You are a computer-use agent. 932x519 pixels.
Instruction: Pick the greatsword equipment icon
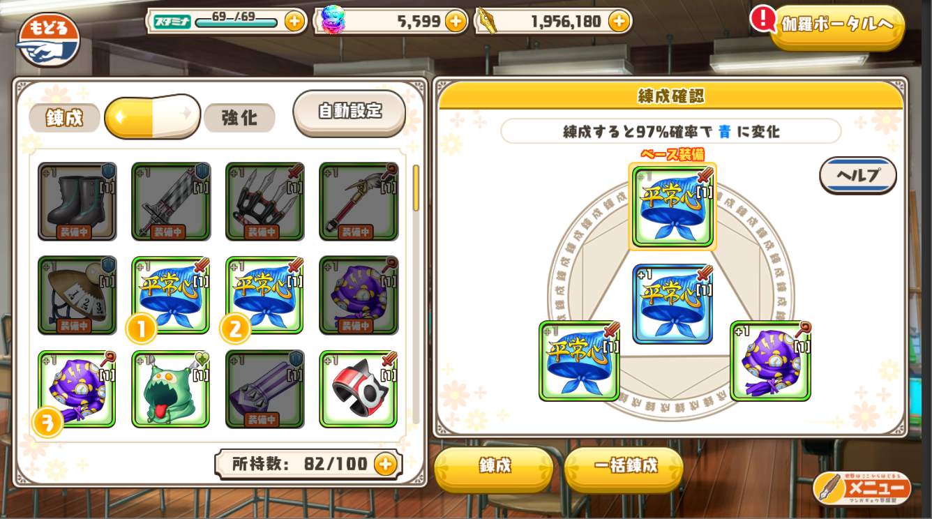171,202
